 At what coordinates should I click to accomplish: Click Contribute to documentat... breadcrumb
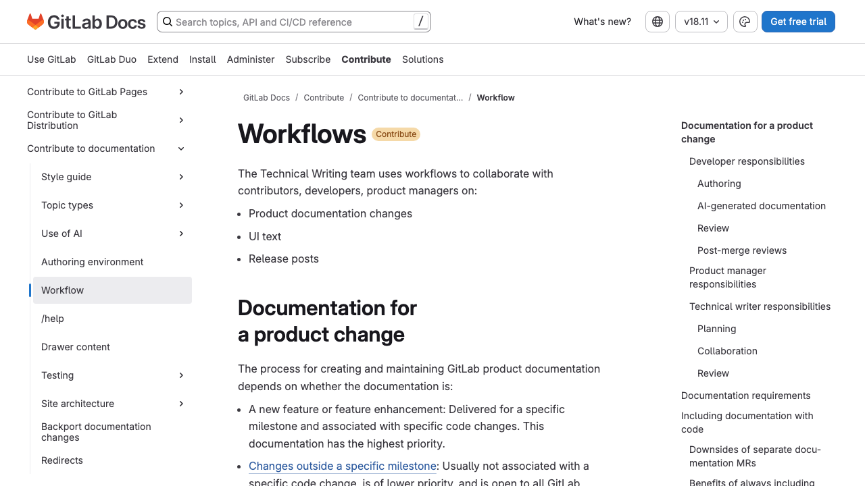tap(410, 98)
